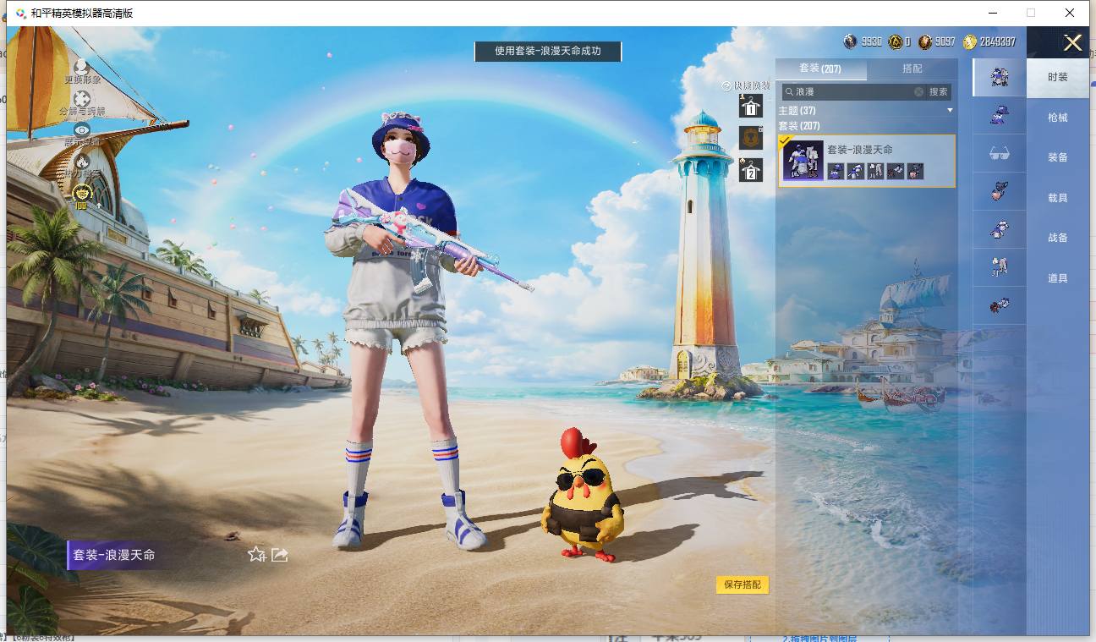Open the flame-shaped 热力 icon
The height and width of the screenshot is (642, 1096).
82,161
